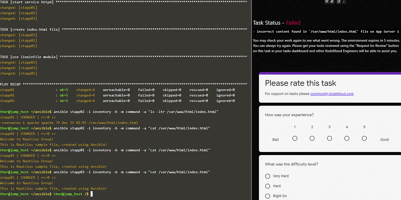
Task: Click the incorrect content error message
Action: (x=326, y=32)
